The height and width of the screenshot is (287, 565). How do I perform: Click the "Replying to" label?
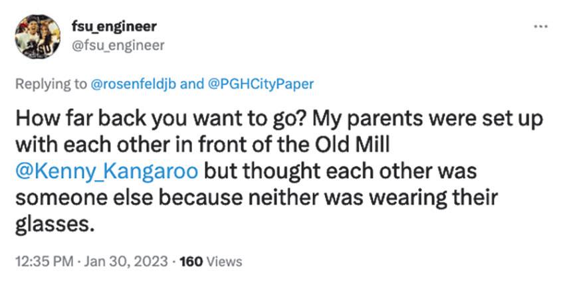(x=50, y=84)
